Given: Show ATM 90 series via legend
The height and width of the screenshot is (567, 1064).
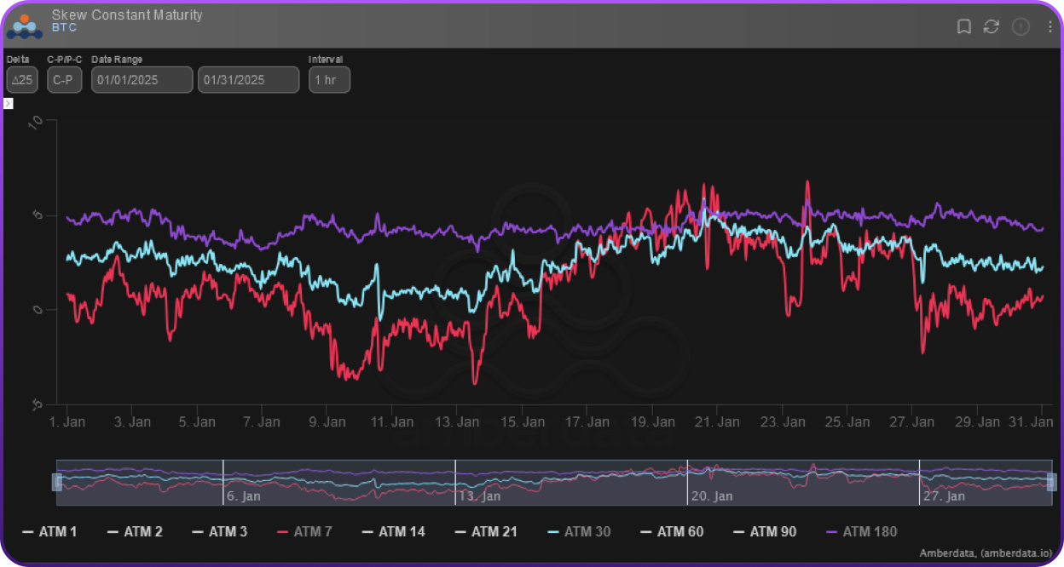Looking at the screenshot, I should [x=765, y=532].
